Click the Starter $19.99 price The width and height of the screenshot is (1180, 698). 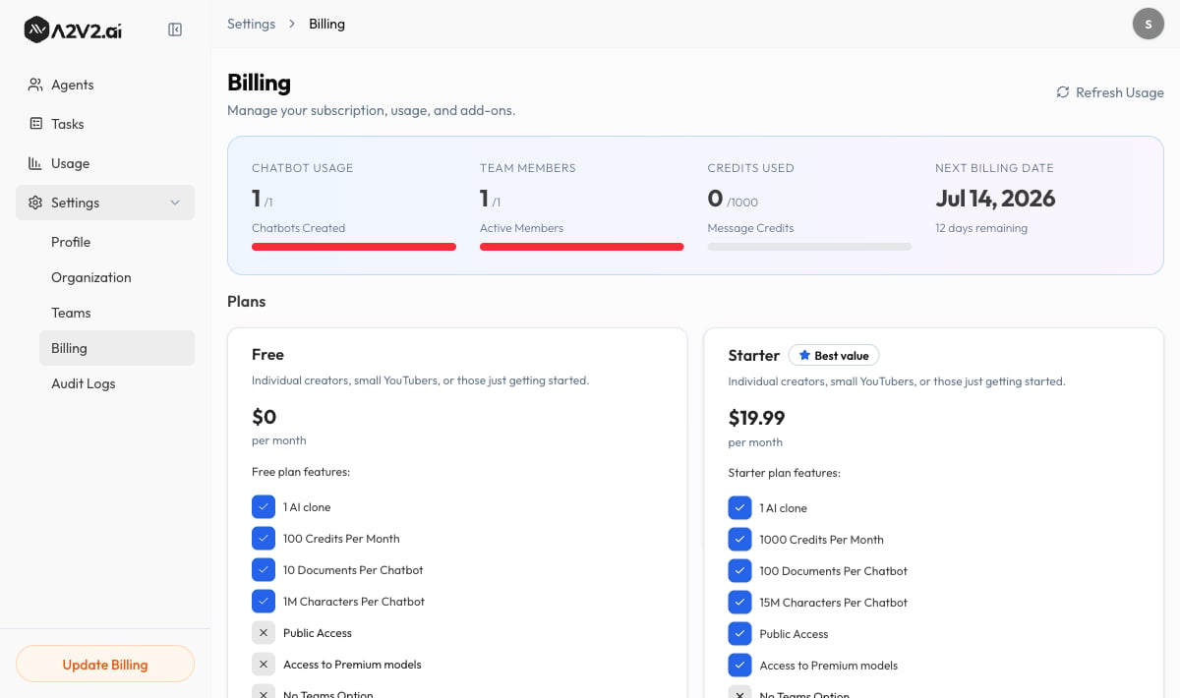coord(756,418)
